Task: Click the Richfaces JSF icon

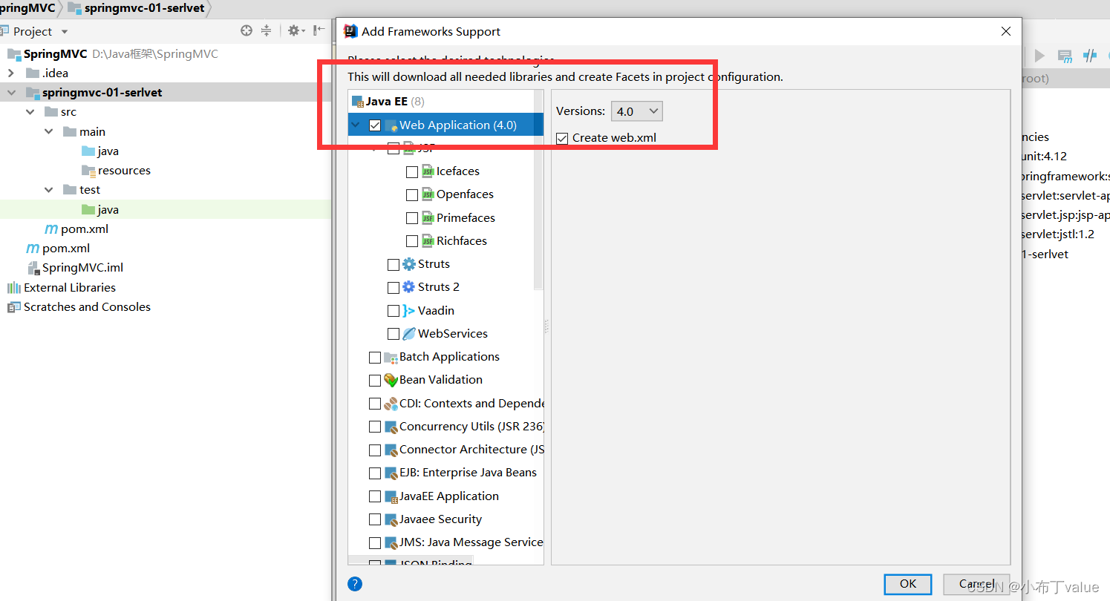Action: 428,241
